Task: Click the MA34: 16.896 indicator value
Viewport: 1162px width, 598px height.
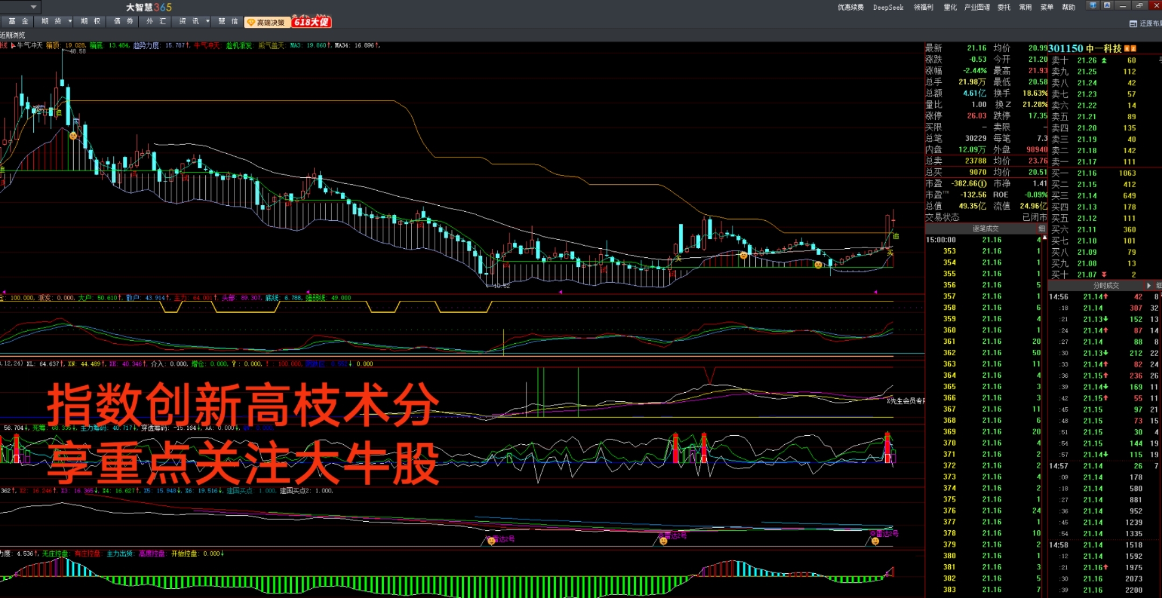Action: [x=357, y=46]
